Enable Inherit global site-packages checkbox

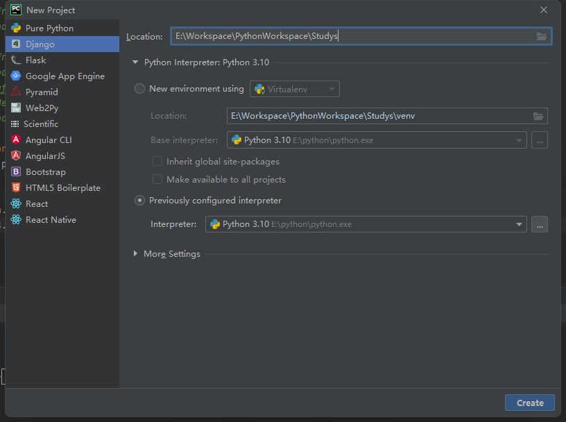click(x=157, y=161)
